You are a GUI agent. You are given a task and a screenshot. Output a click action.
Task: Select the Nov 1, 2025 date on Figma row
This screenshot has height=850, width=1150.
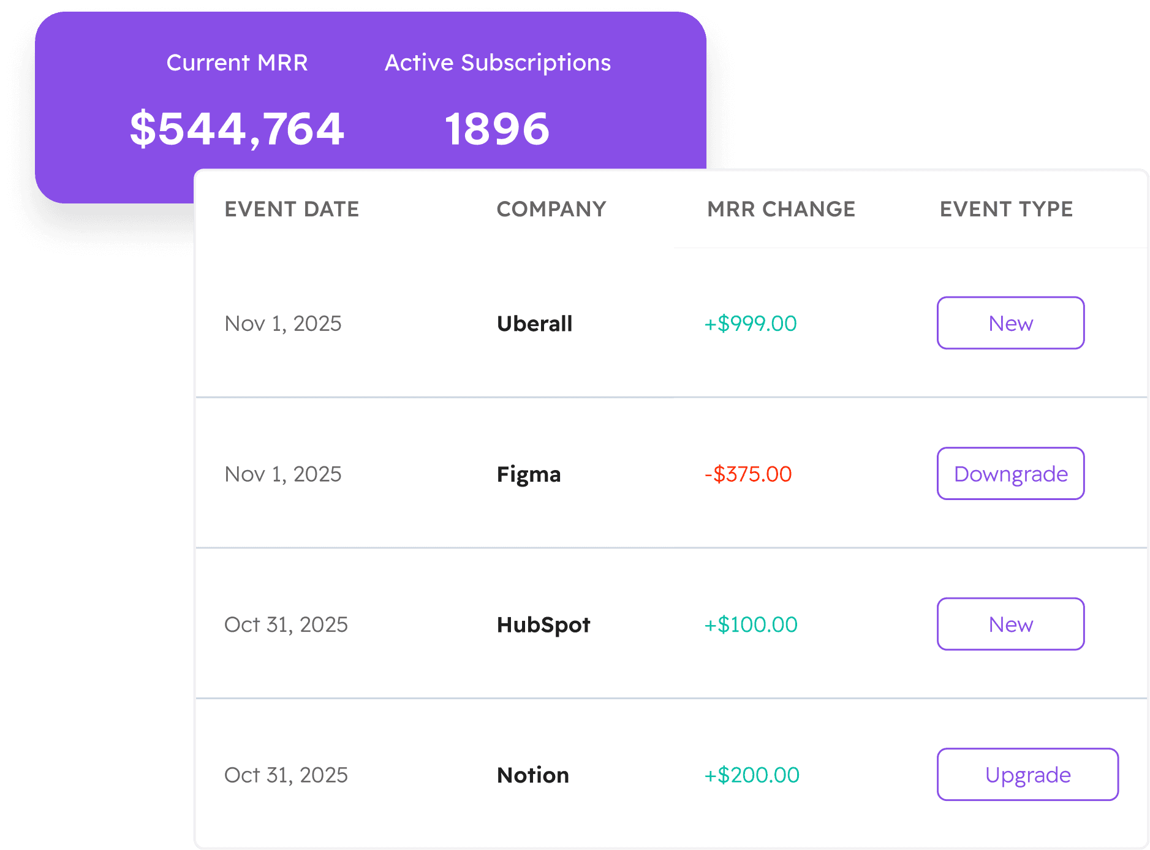coord(282,474)
